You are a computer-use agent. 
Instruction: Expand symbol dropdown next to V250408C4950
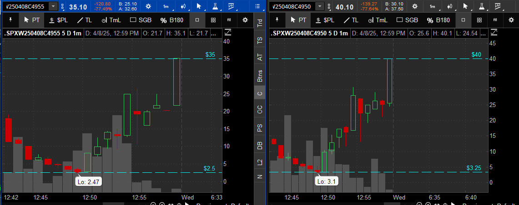coord(320,6)
